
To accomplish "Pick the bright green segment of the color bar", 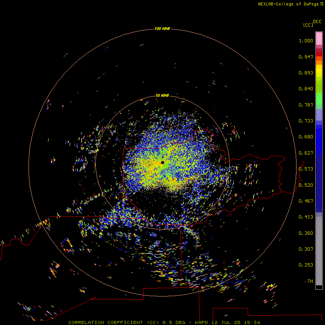I will pyautogui.click(x=319, y=99).
